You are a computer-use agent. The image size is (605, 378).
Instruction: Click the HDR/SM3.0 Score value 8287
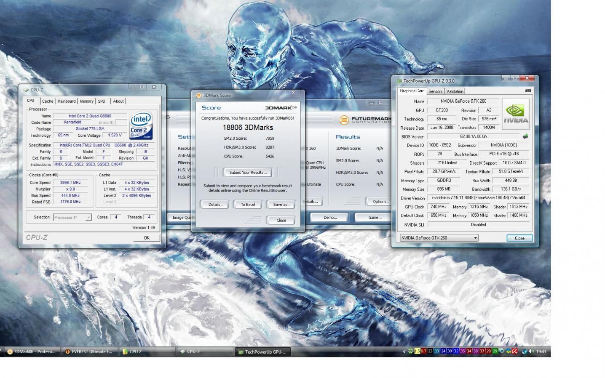270,147
